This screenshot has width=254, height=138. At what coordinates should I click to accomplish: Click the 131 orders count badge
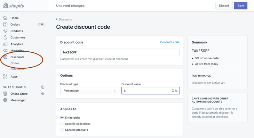(x=41, y=24)
